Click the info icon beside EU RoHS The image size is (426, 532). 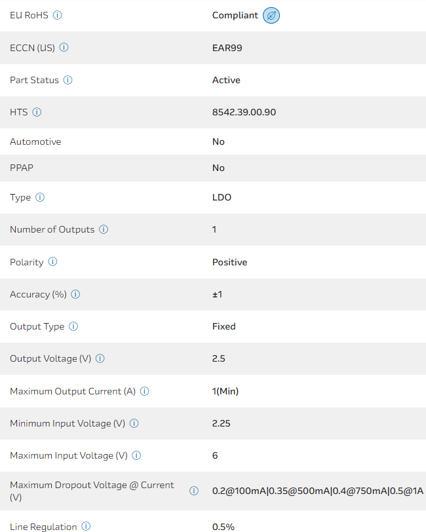point(57,15)
